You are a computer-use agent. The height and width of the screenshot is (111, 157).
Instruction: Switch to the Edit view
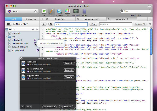(52, 12)
